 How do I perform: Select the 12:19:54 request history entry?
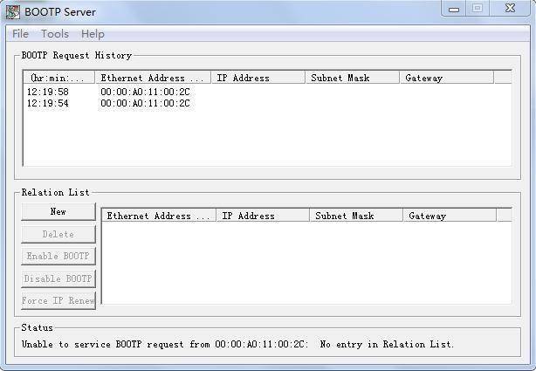pos(110,103)
